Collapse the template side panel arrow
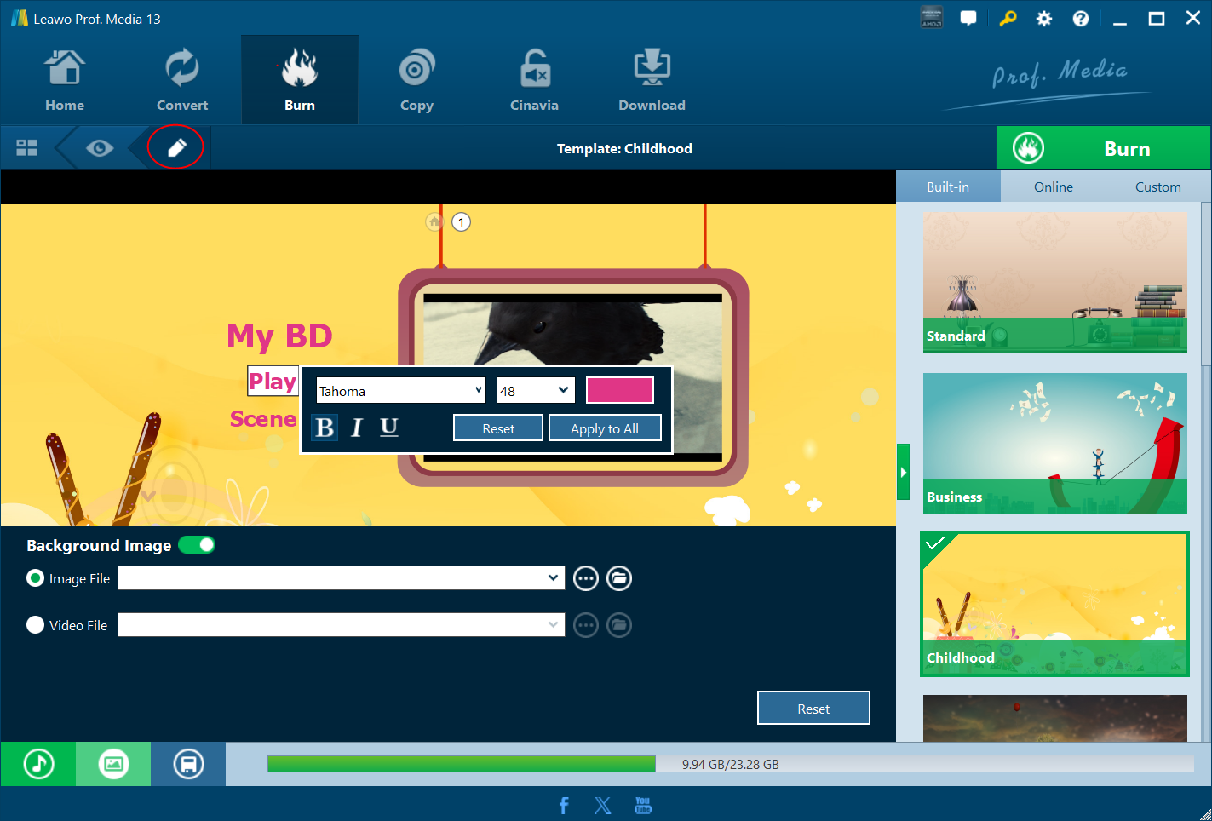This screenshot has height=821, width=1212. (903, 472)
